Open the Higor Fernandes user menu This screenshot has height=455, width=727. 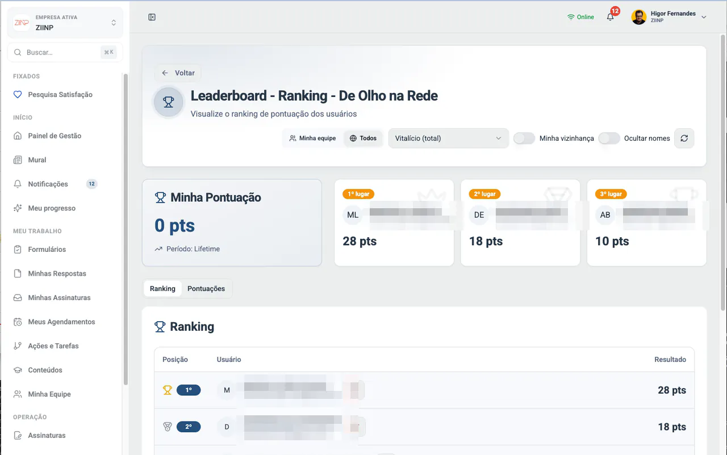tap(669, 17)
